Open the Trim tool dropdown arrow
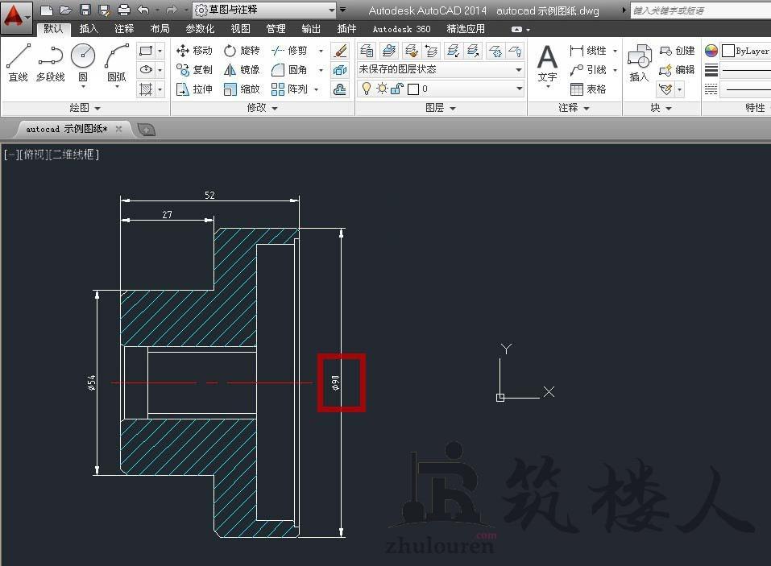 pos(321,51)
